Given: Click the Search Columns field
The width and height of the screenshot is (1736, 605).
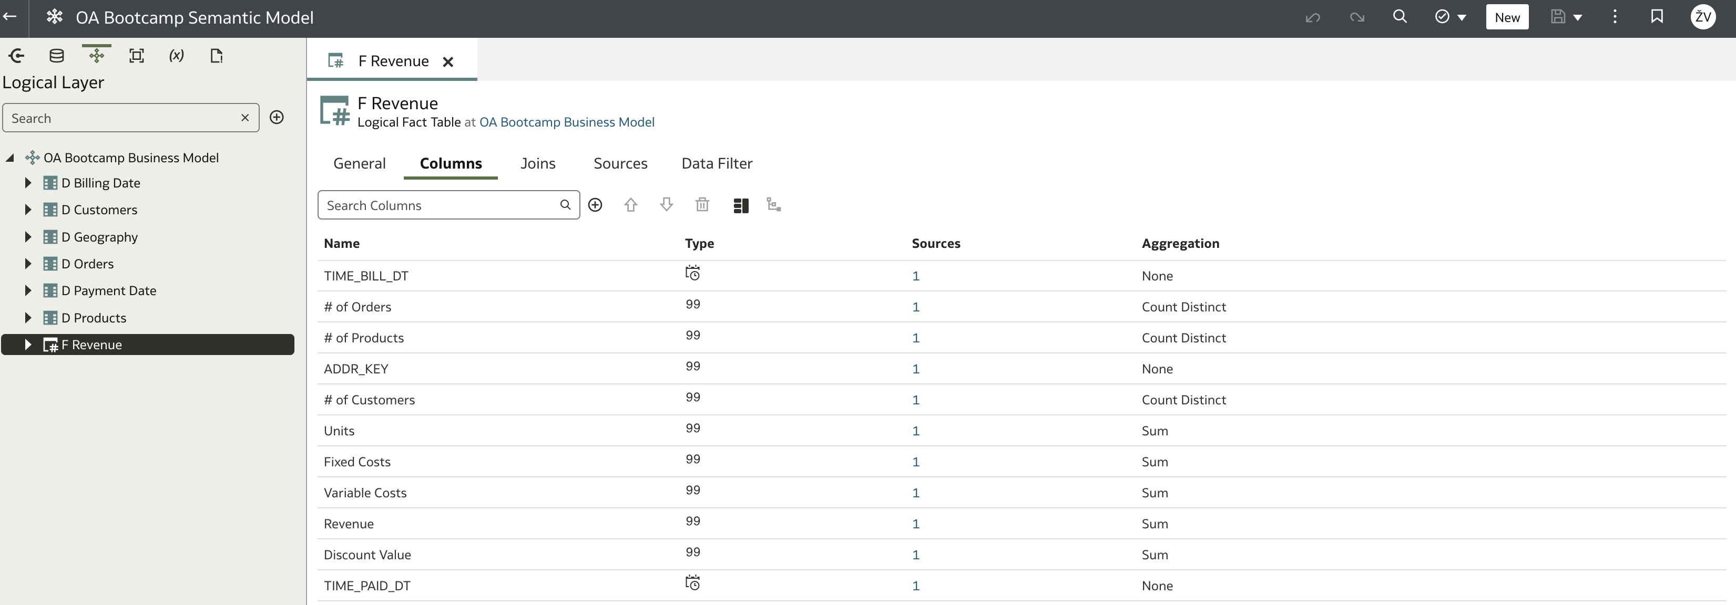Looking at the screenshot, I should 448,205.
